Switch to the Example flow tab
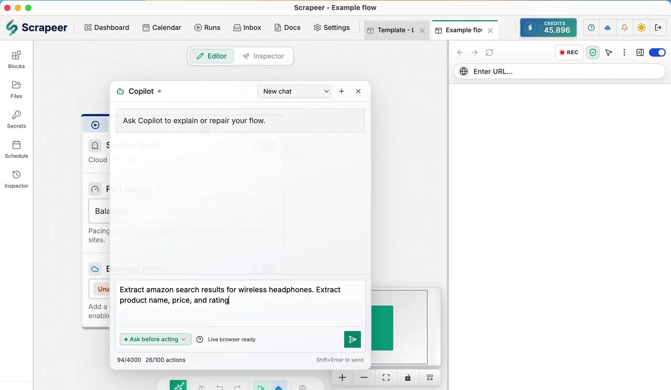 tap(459, 30)
